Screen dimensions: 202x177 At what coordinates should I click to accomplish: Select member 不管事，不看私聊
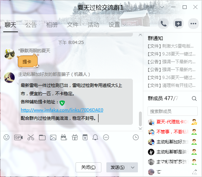[173, 132]
